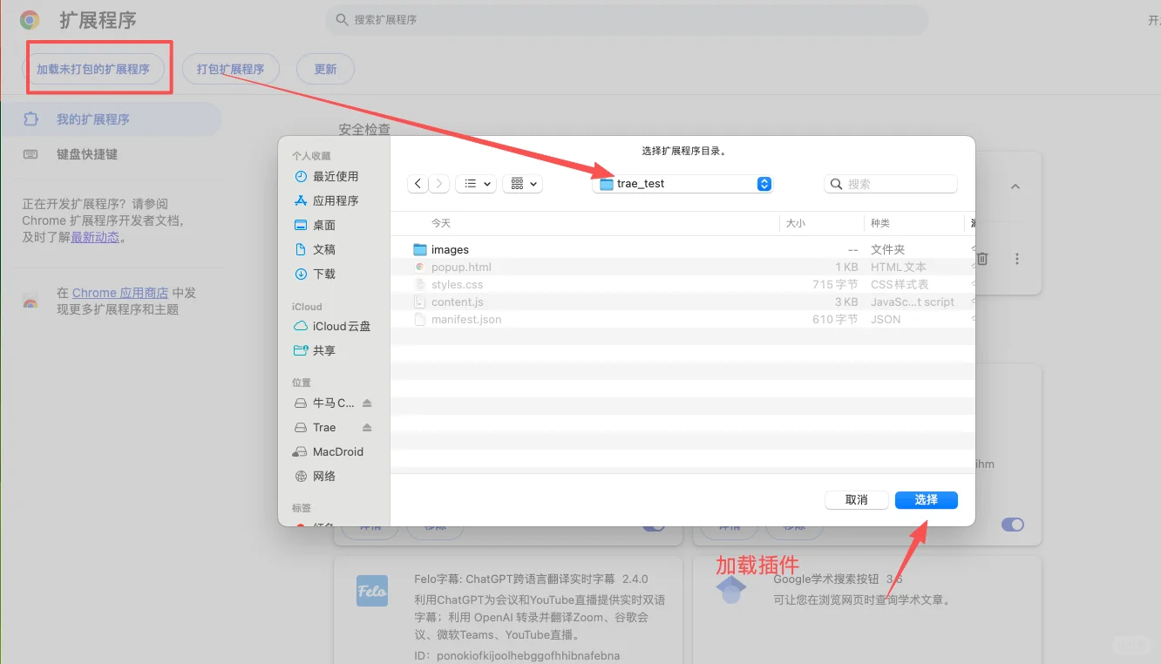The height and width of the screenshot is (664, 1161).
Task: Switch file dialog to icon grid view
Action: [517, 183]
